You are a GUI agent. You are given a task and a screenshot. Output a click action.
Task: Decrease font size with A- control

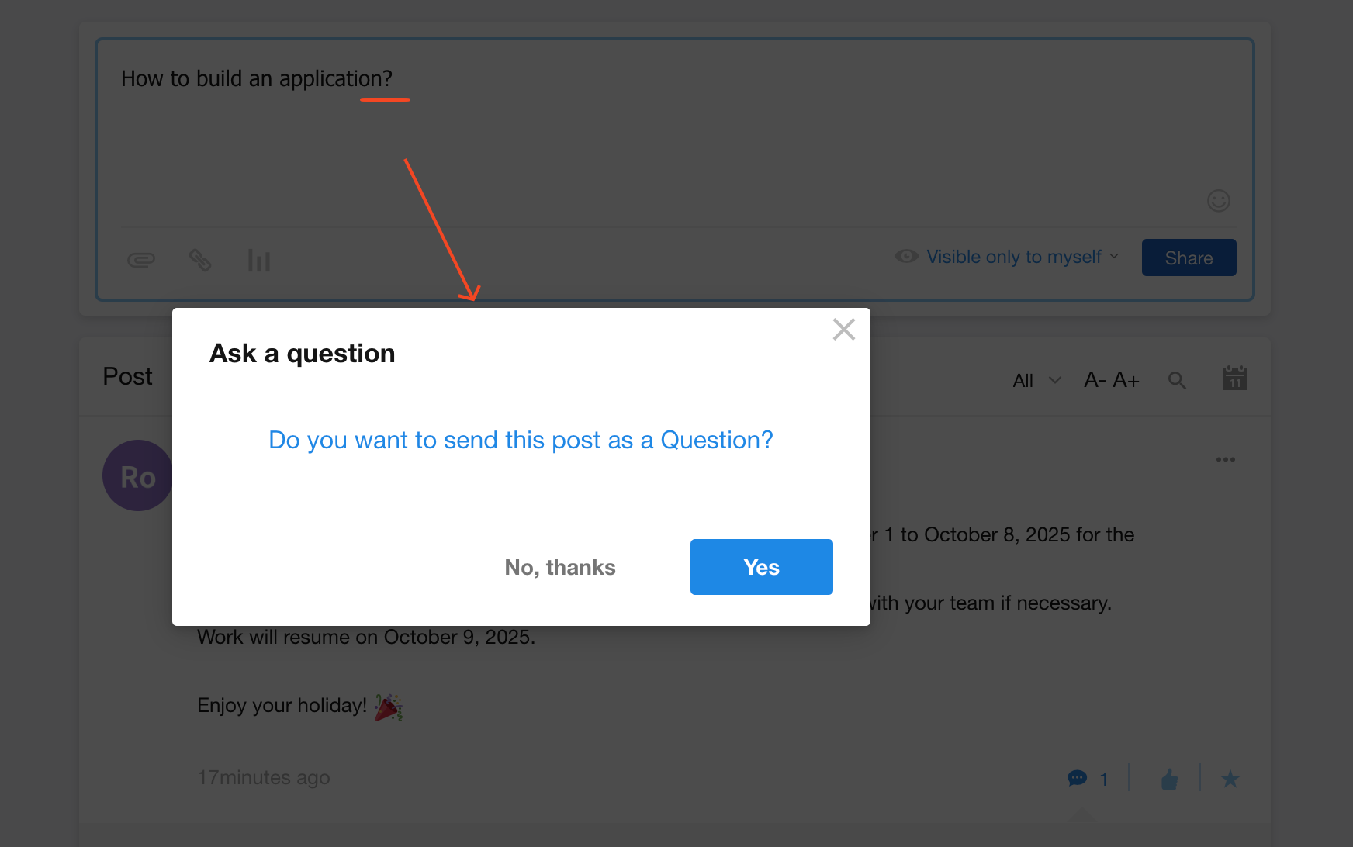click(1095, 380)
